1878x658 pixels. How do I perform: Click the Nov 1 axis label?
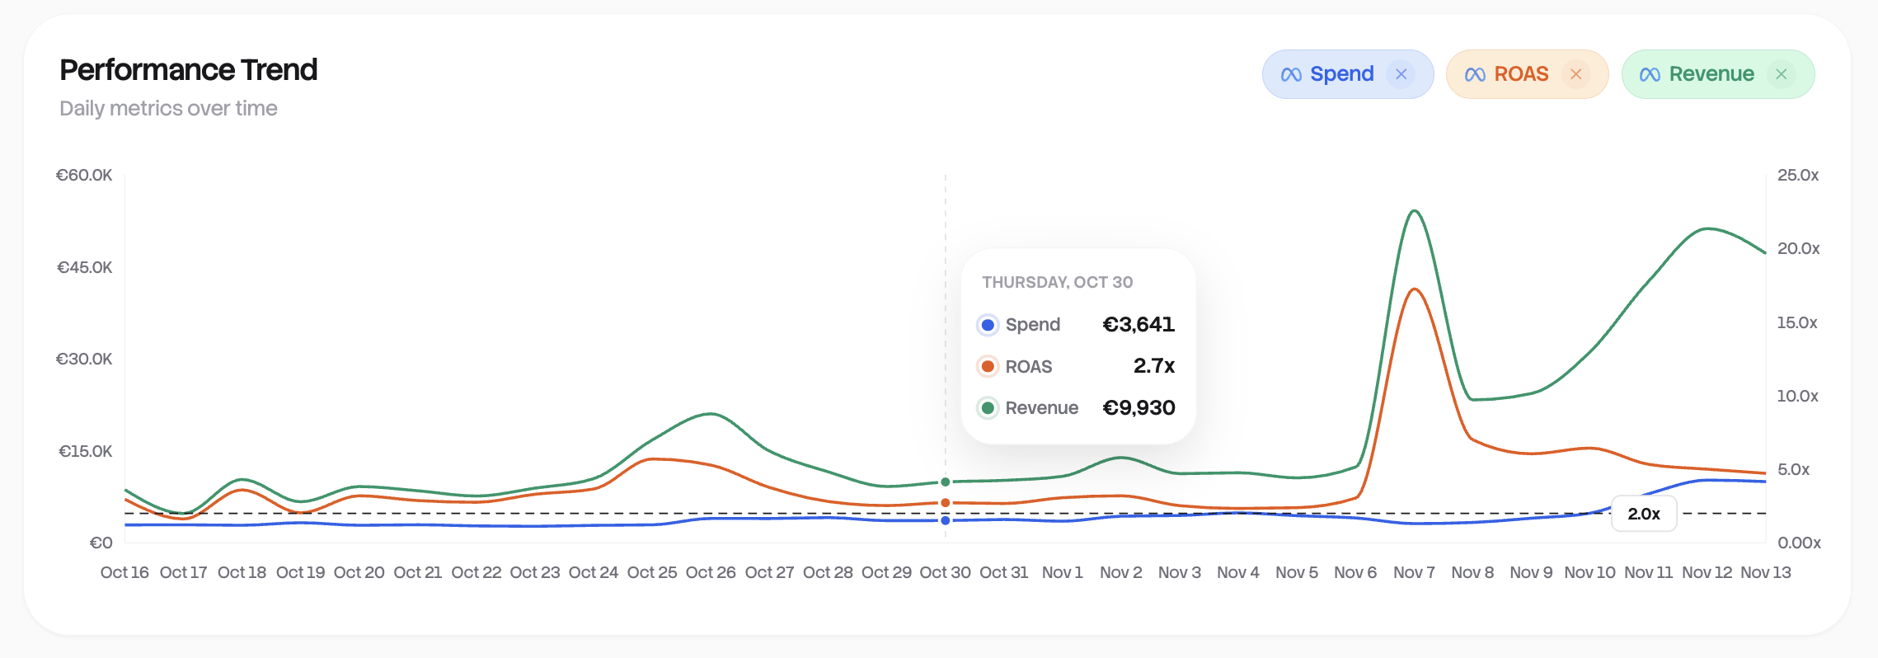tap(1063, 572)
